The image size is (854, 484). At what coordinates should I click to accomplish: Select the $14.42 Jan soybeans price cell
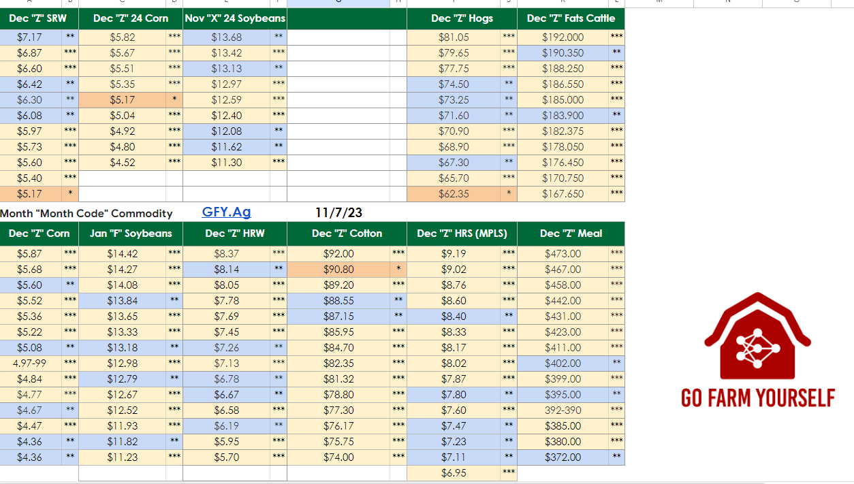coord(122,254)
